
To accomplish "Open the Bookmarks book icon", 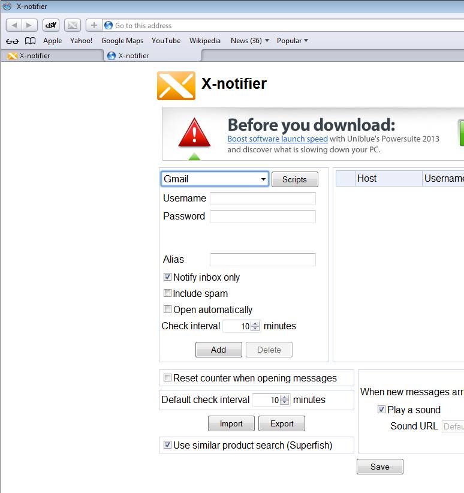I will [x=30, y=41].
